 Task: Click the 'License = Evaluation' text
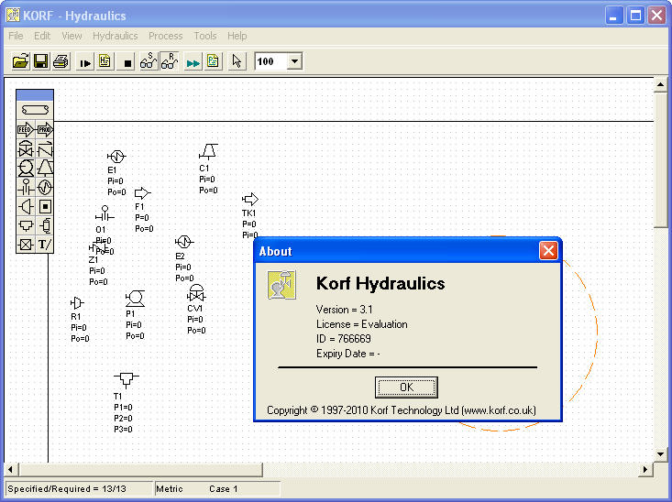(362, 324)
